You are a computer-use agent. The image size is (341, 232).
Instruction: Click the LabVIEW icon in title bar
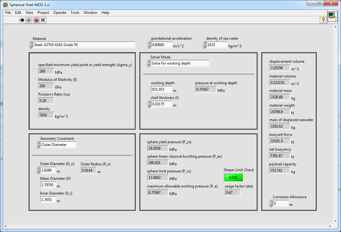(5, 5)
